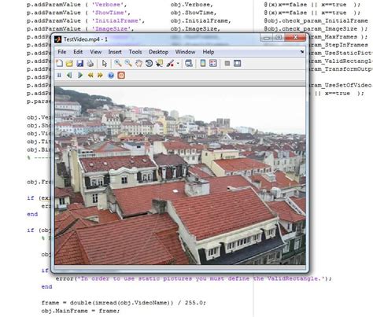Step one frame backward with green arrow

[x=69, y=76]
